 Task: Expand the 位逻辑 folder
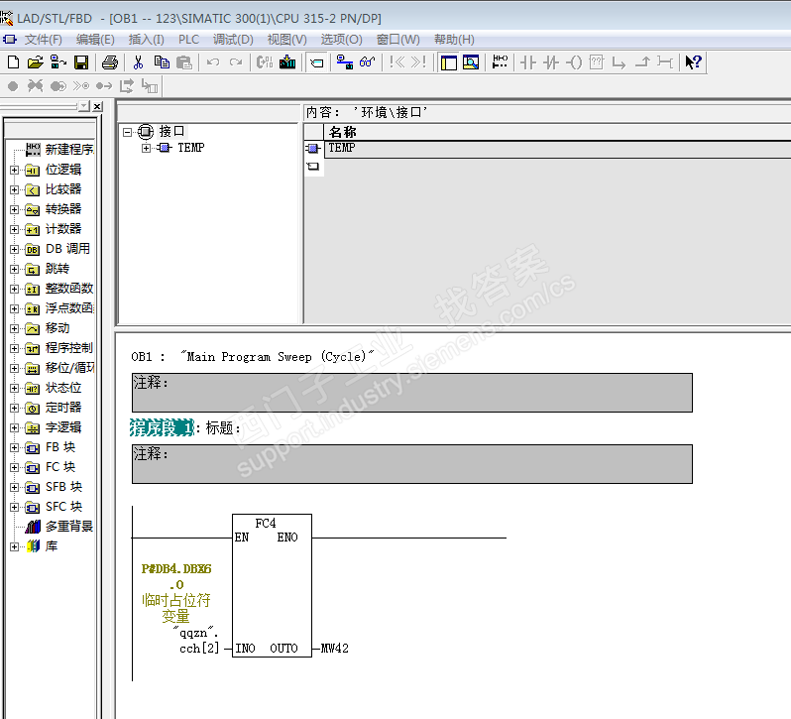click(x=14, y=170)
